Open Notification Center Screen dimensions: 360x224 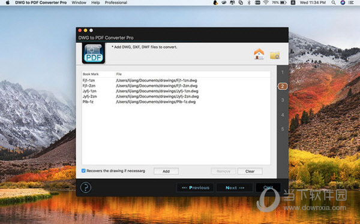[x=351, y=2]
